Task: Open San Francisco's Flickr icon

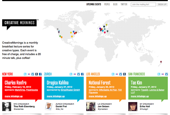Action: [x=163, y=74]
